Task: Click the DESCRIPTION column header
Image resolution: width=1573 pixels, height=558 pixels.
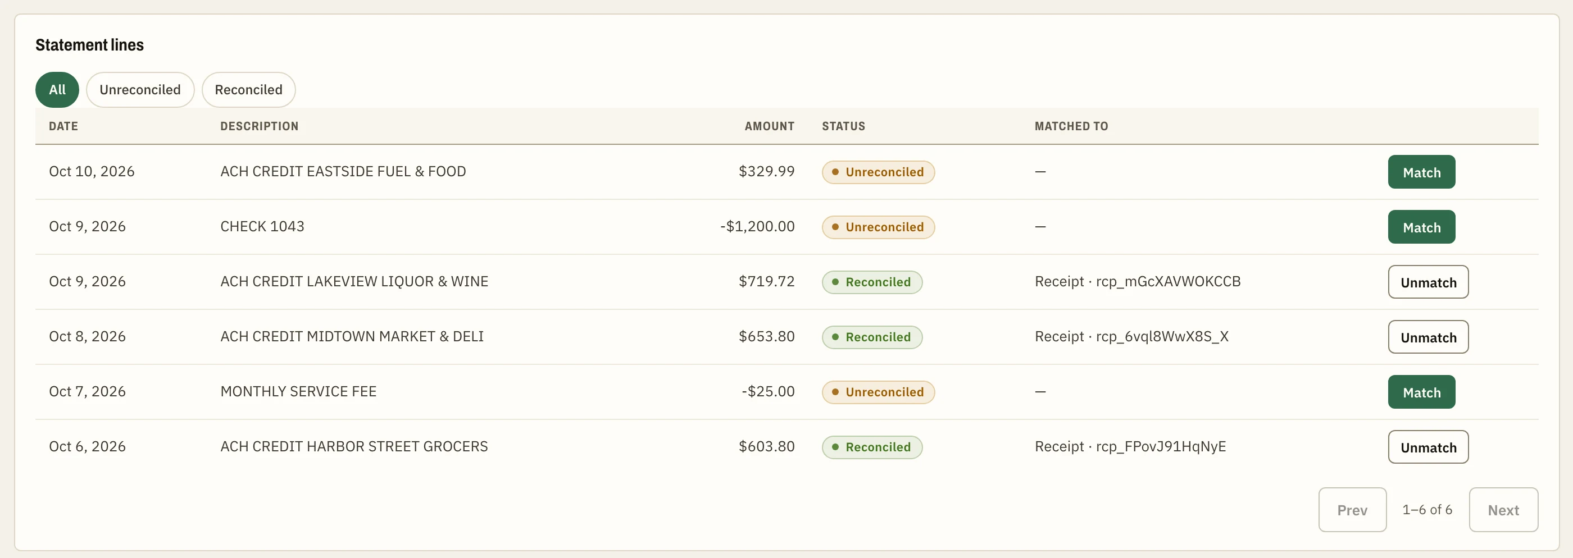Action: pyautogui.click(x=260, y=126)
